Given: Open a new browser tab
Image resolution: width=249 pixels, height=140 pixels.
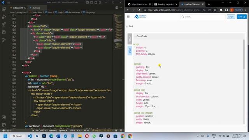Looking at the screenshot, I should click(x=209, y=4).
